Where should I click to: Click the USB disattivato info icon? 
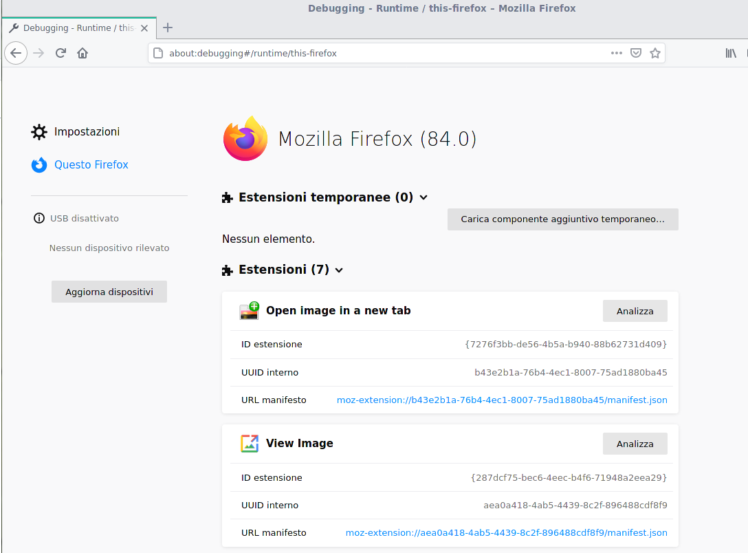pos(38,218)
